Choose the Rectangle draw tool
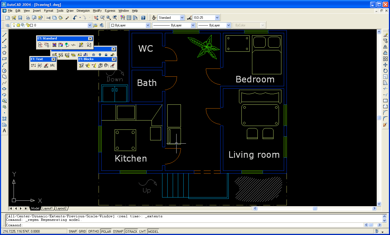The height and width of the screenshot is (235, 390). click(x=4, y=59)
